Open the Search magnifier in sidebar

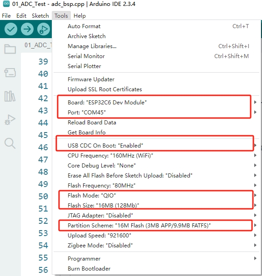10,143
